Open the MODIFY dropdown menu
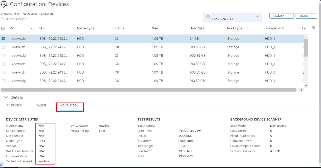 [281, 16]
